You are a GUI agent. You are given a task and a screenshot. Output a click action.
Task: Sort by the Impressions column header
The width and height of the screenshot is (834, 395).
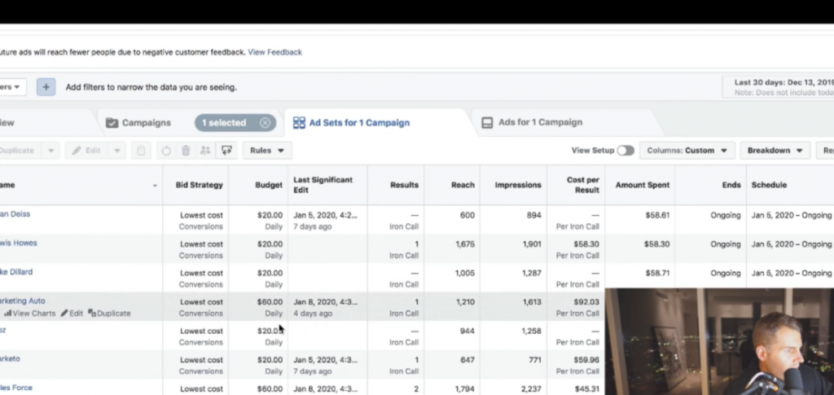click(x=518, y=185)
